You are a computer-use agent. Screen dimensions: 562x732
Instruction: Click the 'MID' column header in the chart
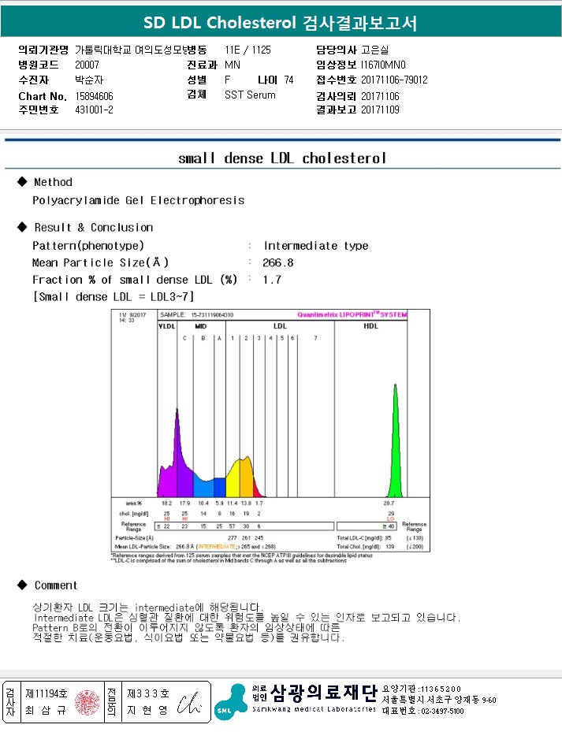[x=201, y=326]
